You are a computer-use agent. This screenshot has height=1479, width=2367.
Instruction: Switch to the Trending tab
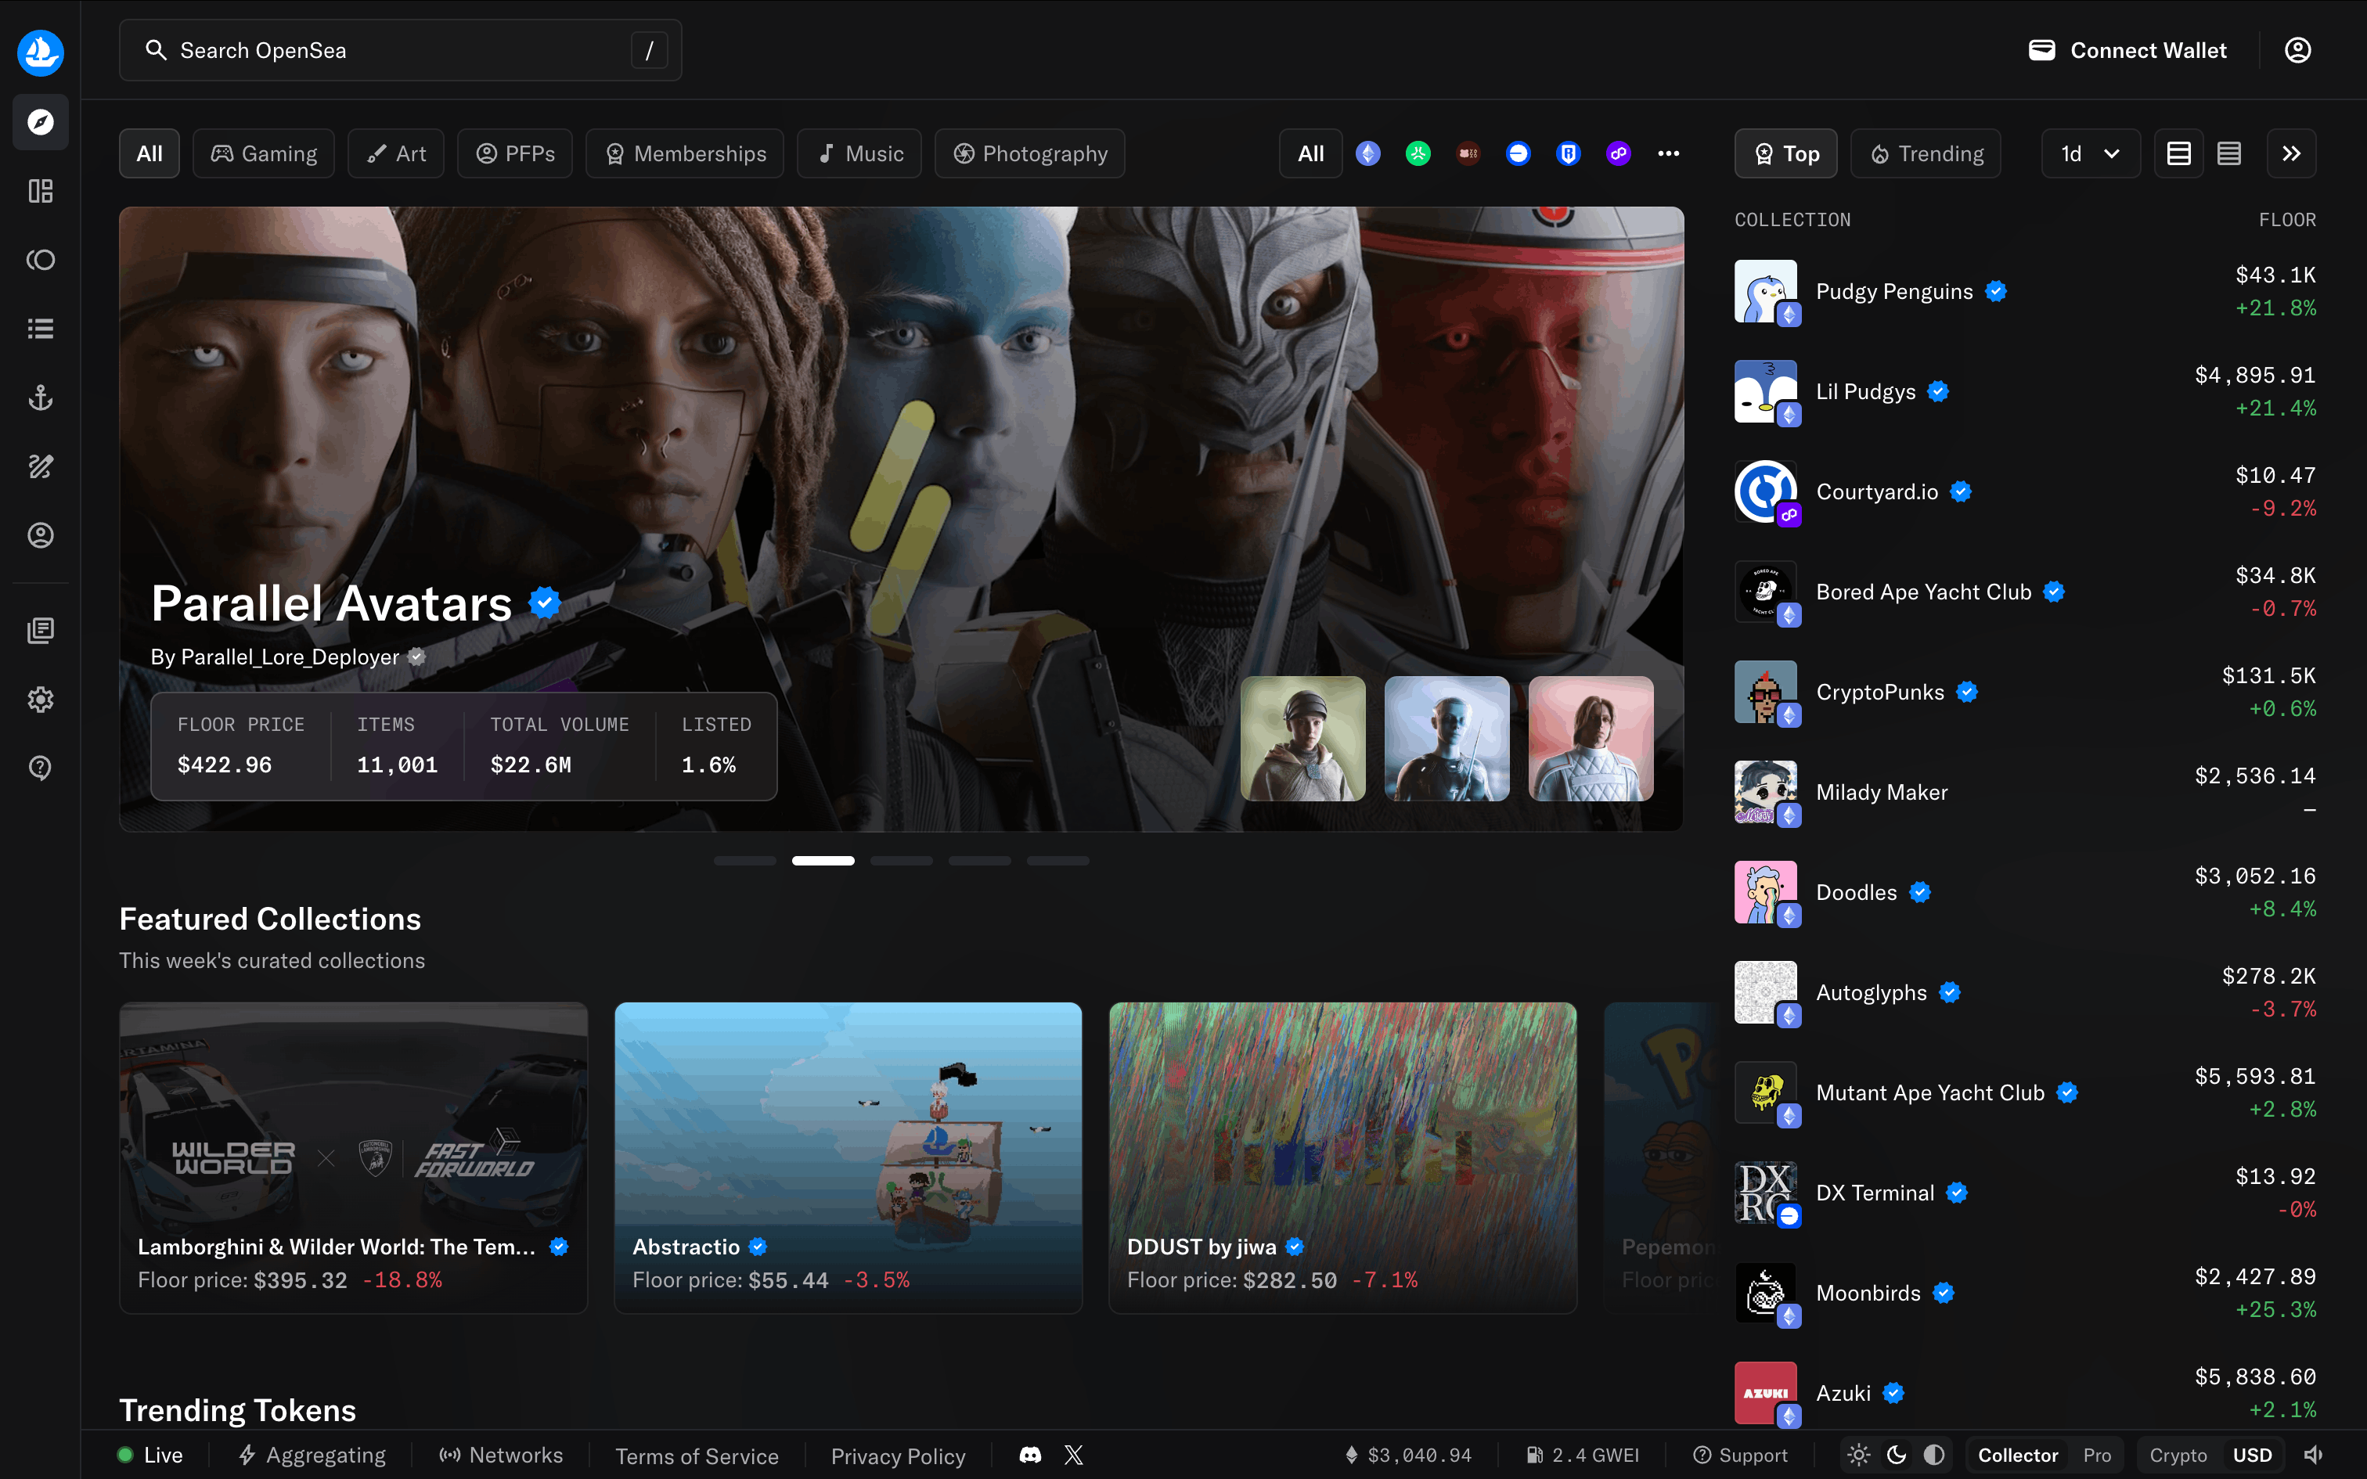click(x=1926, y=153)
